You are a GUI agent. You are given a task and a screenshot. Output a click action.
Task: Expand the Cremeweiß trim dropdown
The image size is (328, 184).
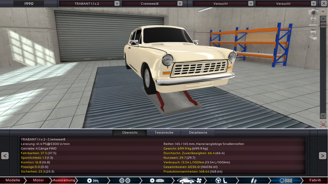click(180, 4)
